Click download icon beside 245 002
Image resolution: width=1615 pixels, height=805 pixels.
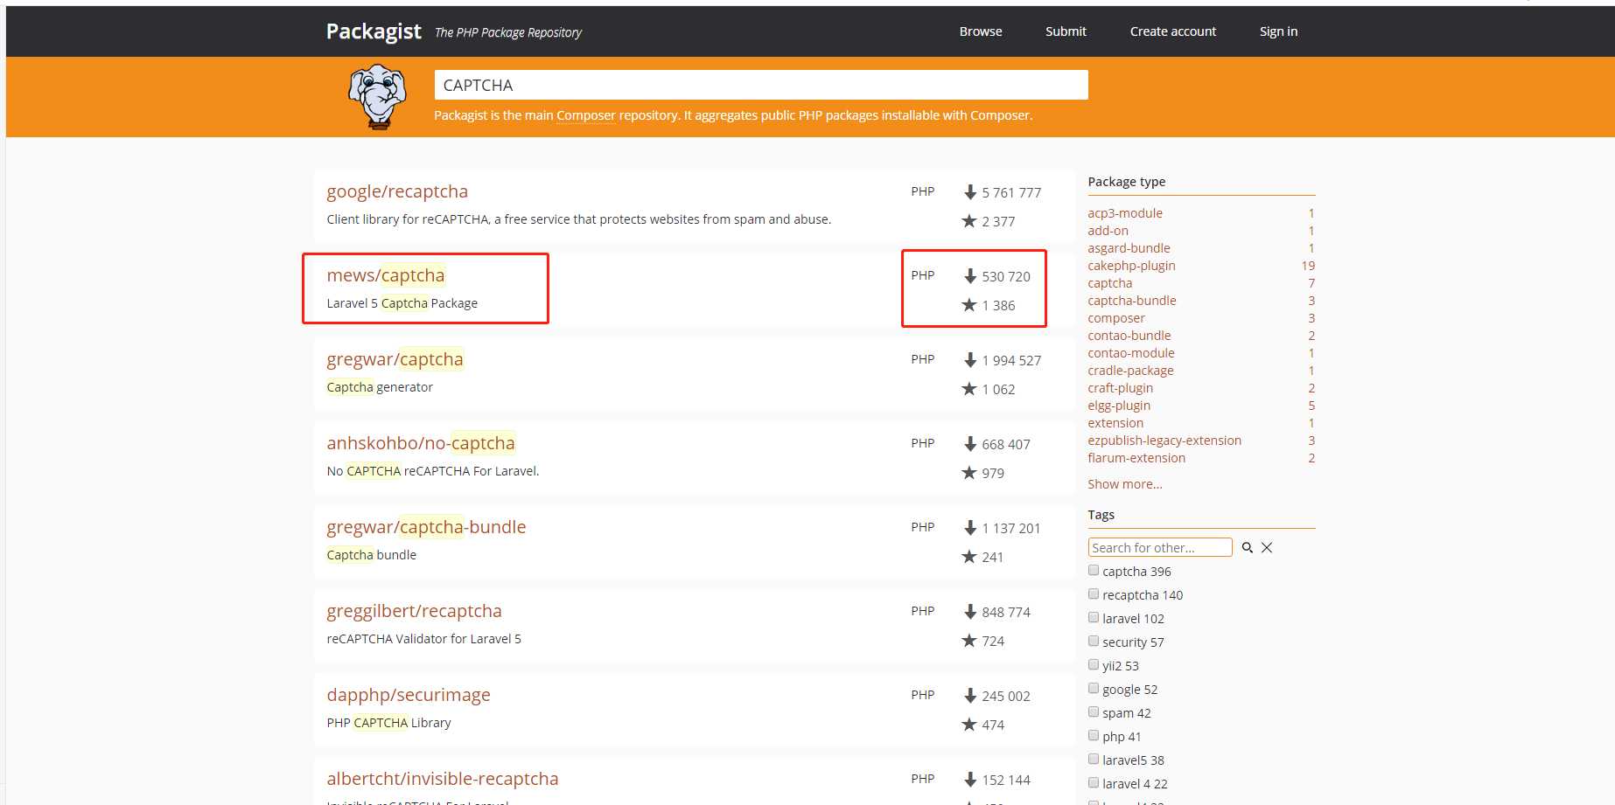tap(970, 696)
